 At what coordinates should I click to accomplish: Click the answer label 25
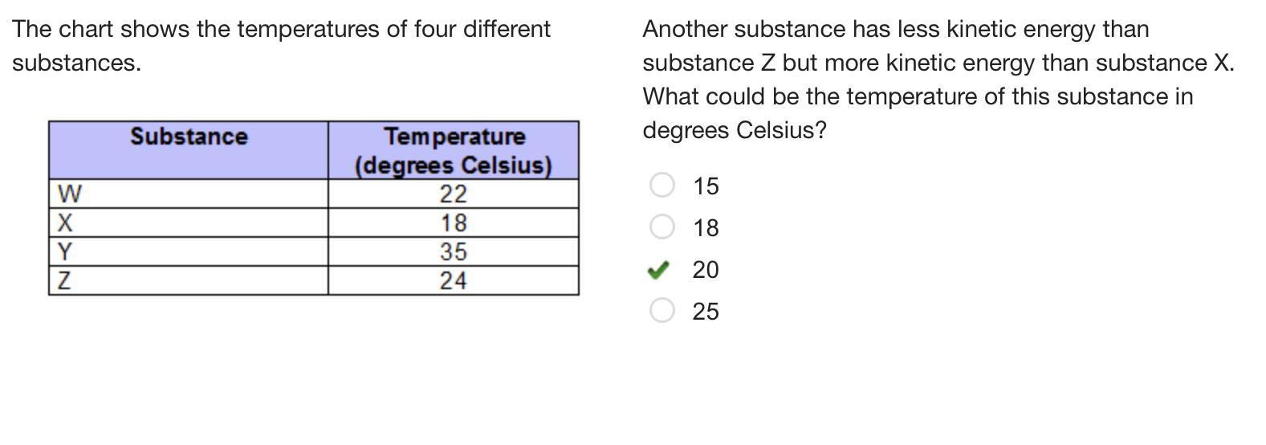coord(706,312)
